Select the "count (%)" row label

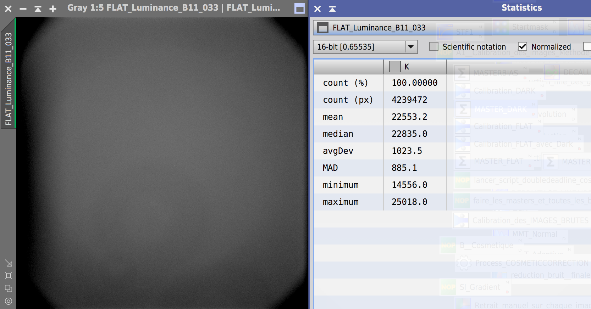pyautogui.click(x=346, y=83)
